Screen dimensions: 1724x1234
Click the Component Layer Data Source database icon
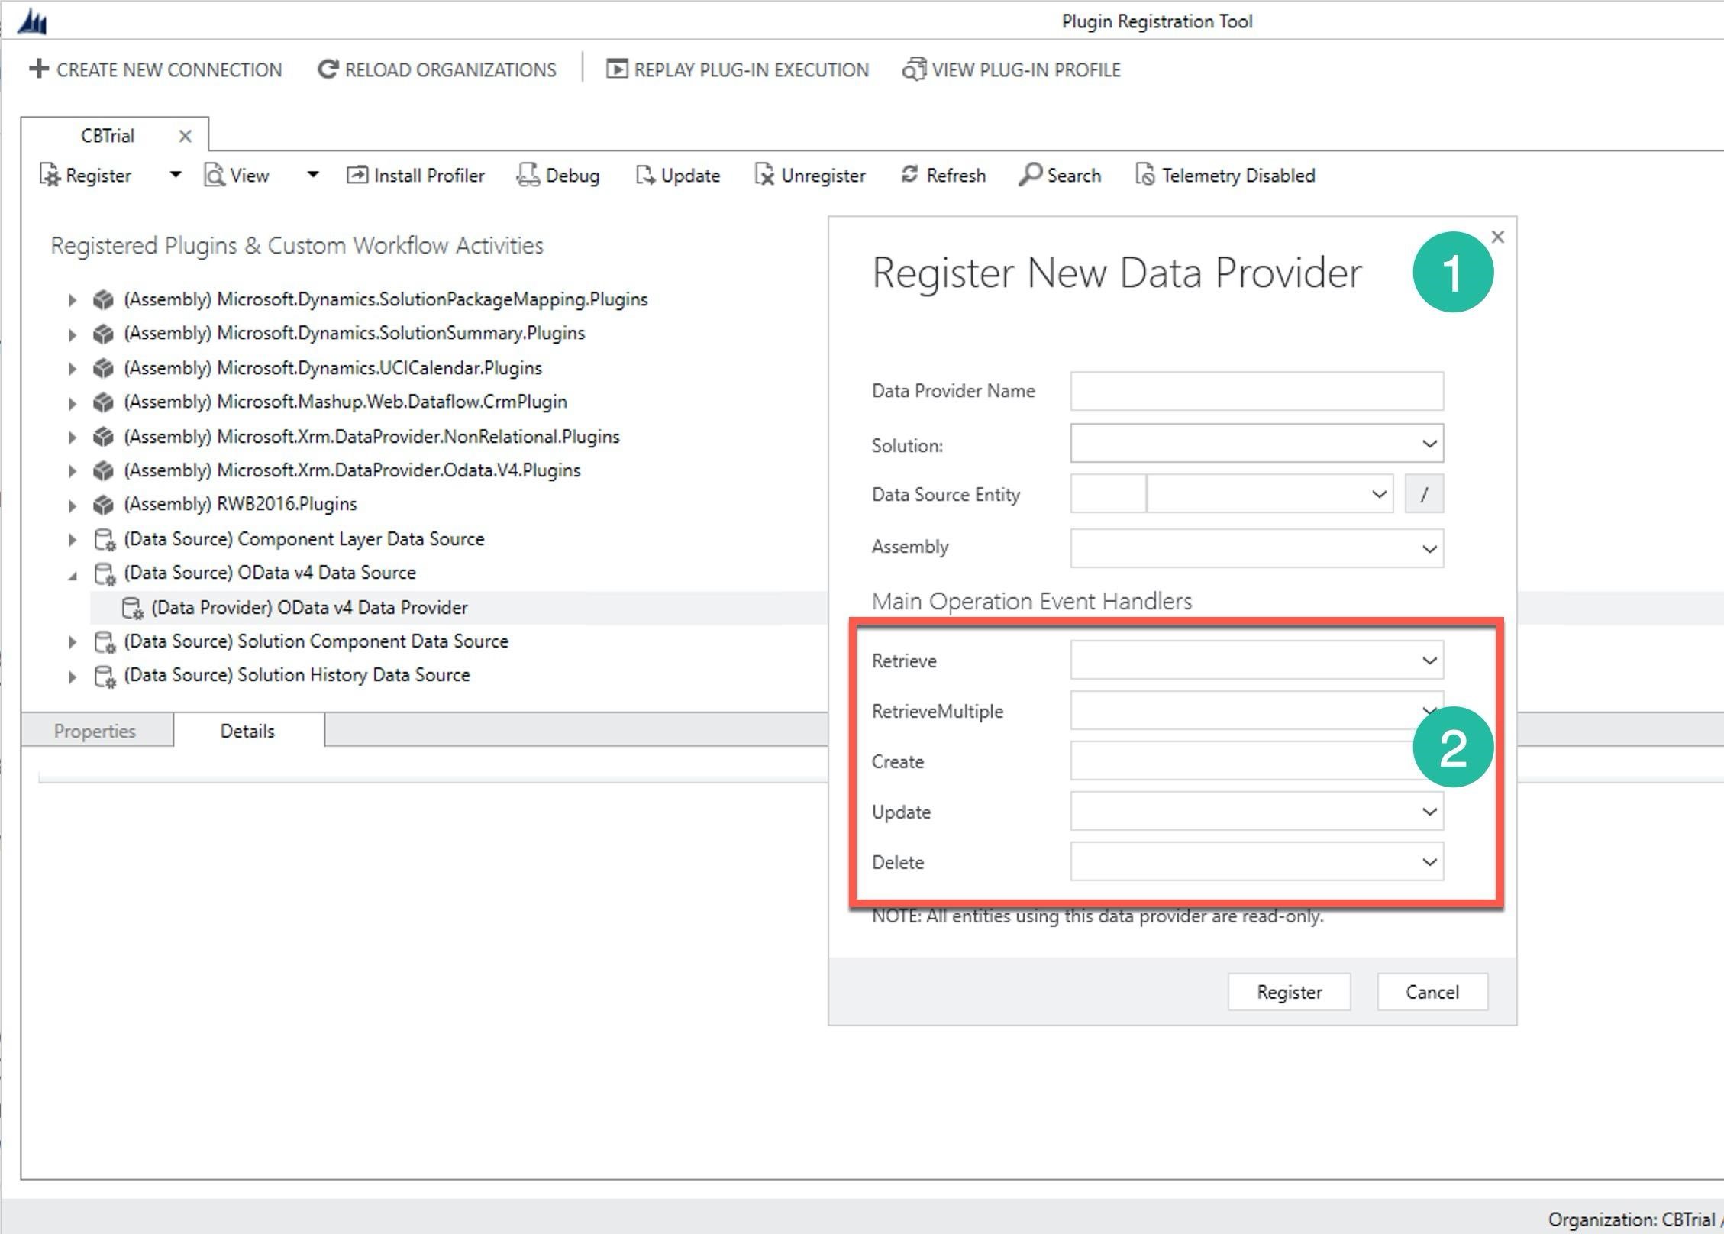pos(105,540)
